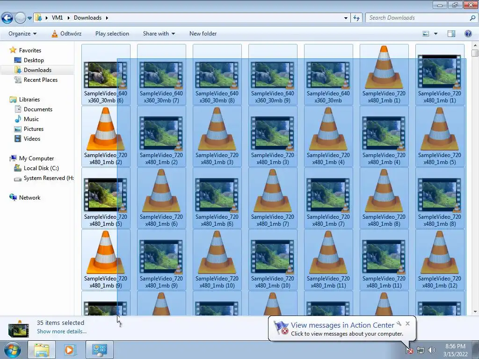Image resolution: width=479 pixels, height=359 pixels.
Task: Open the Help question mark icon
Action: [468, 34]
